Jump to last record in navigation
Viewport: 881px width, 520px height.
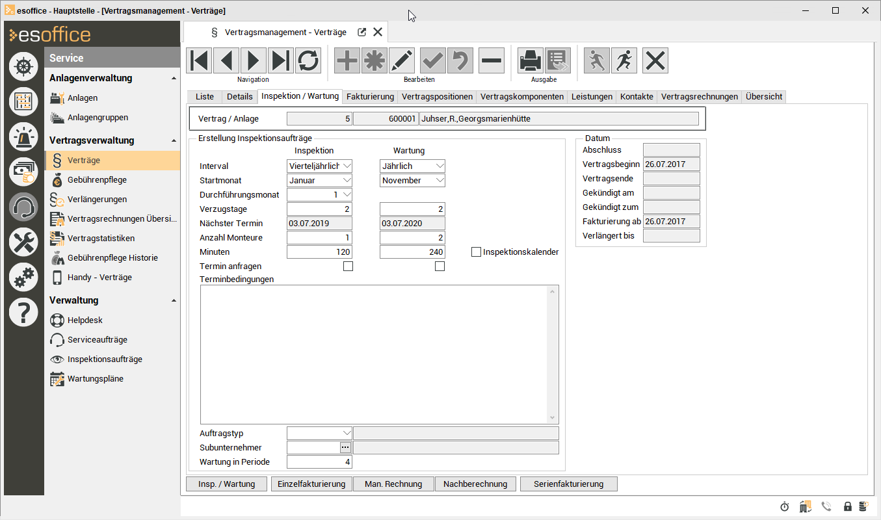(x=281, y=60)
